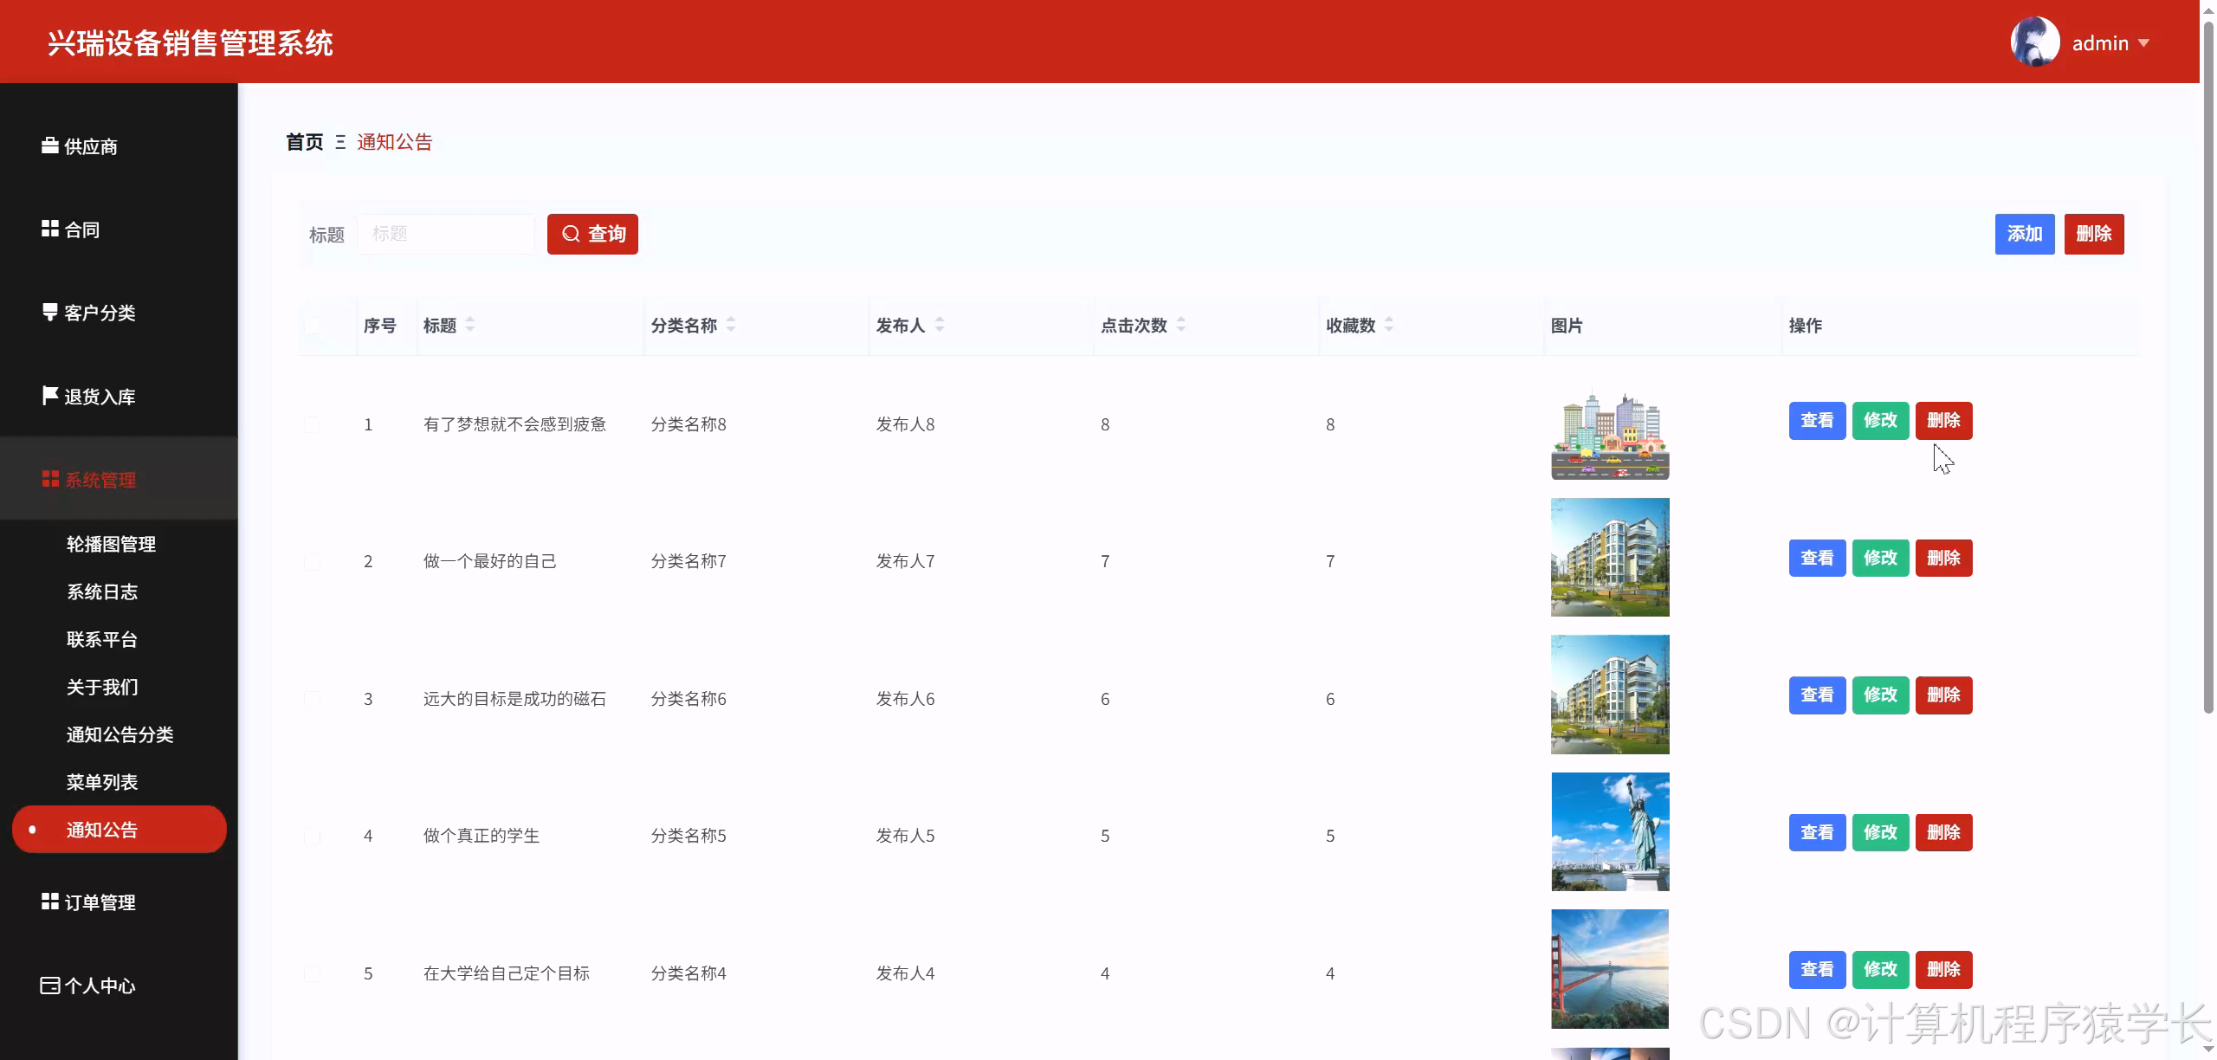The width and height of the screenshot is (2217, 1060).
Task: Click the blue 添加 button
Action: [x=2025, y=234]
